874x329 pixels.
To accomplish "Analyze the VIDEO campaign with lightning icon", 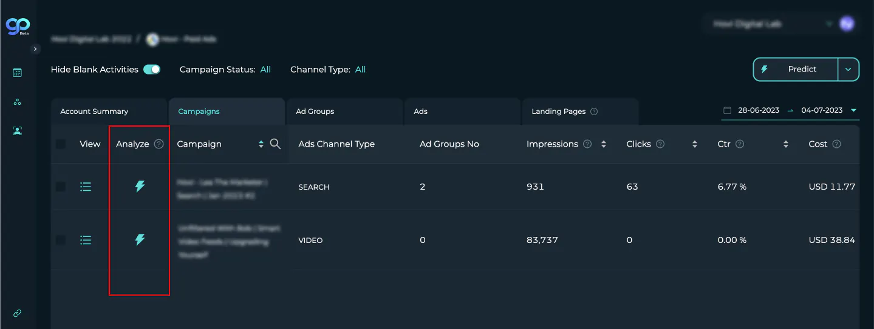I will pyautogui.click(x=140, y=240).
